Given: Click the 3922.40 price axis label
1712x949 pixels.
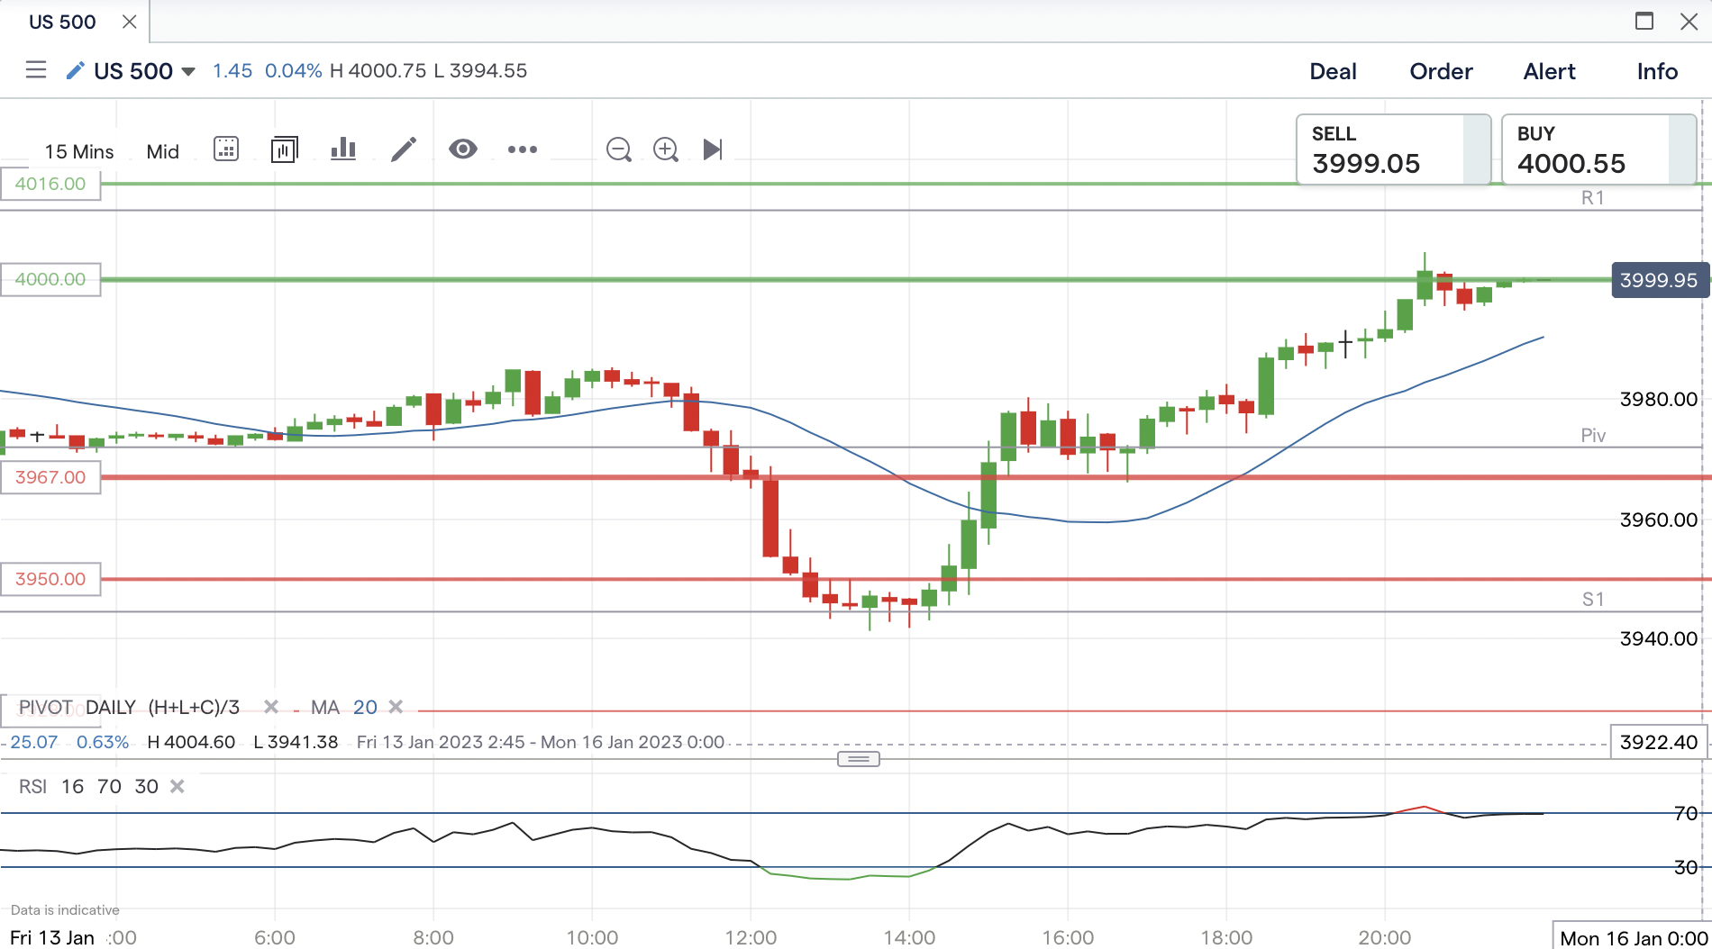Looking at the screenshot, I should pyautogui.click(x=1659, y=743).
